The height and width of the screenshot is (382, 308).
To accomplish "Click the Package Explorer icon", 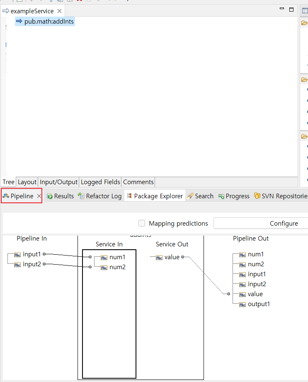I will [129, 196].
